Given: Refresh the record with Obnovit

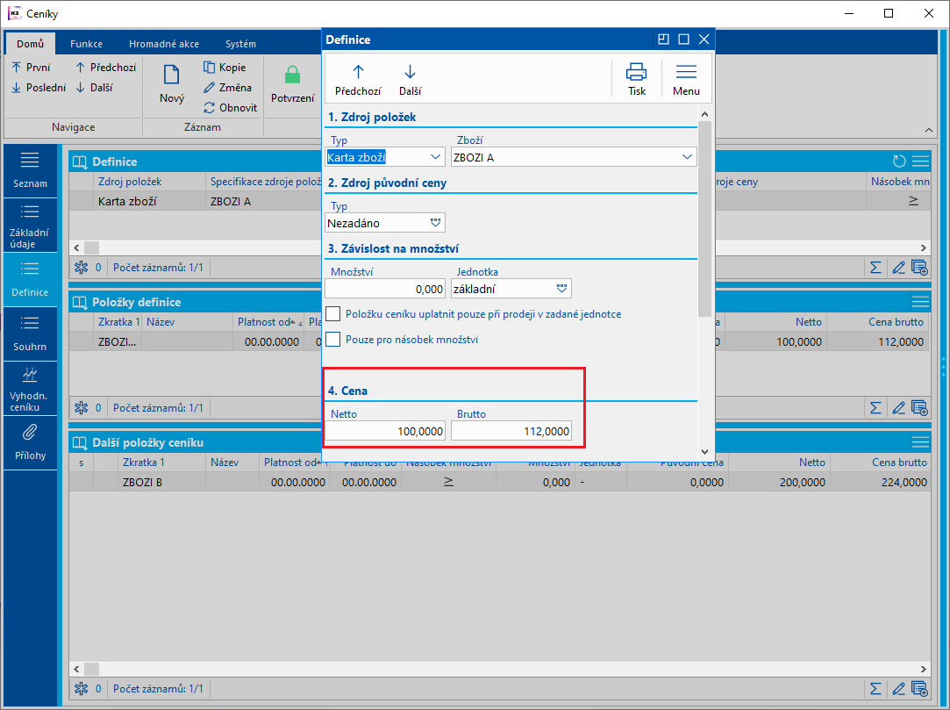Looking at the screenshot, I should (230, 107).
